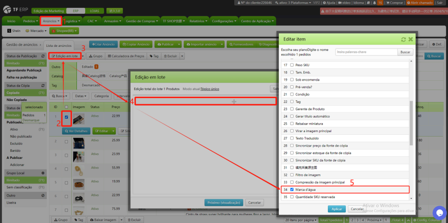Viewport: 448px width, 223px height.
Task: Click the plus icon to add edit item
Action: (x=234, y=102)
